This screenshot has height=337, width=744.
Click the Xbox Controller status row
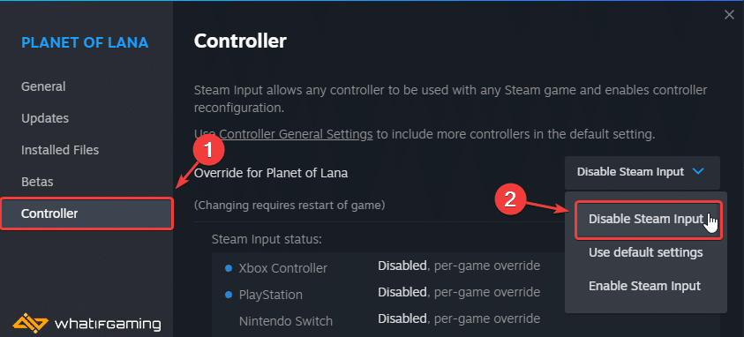pyautogui.click(x=383, y=267)
